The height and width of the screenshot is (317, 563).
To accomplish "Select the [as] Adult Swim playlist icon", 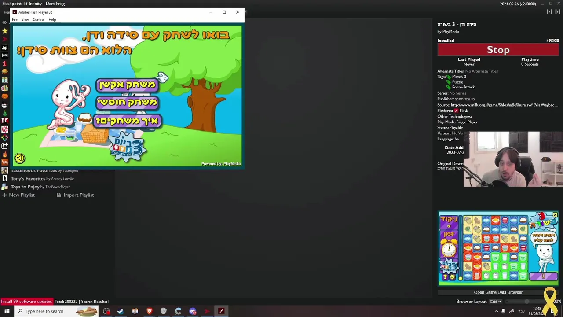I will coord(5,55).
